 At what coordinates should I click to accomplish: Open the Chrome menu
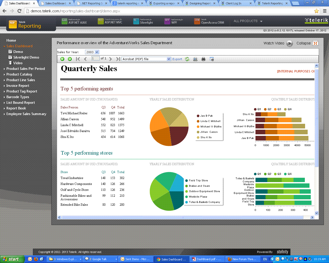pos(325,11)
